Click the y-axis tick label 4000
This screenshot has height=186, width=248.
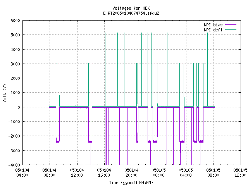(x=15, y=50)
